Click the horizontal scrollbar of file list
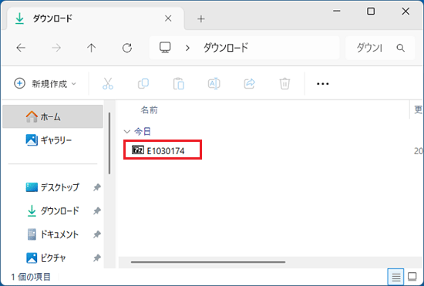The width and height of the screenshot is (424, 286). click(208, 262)
